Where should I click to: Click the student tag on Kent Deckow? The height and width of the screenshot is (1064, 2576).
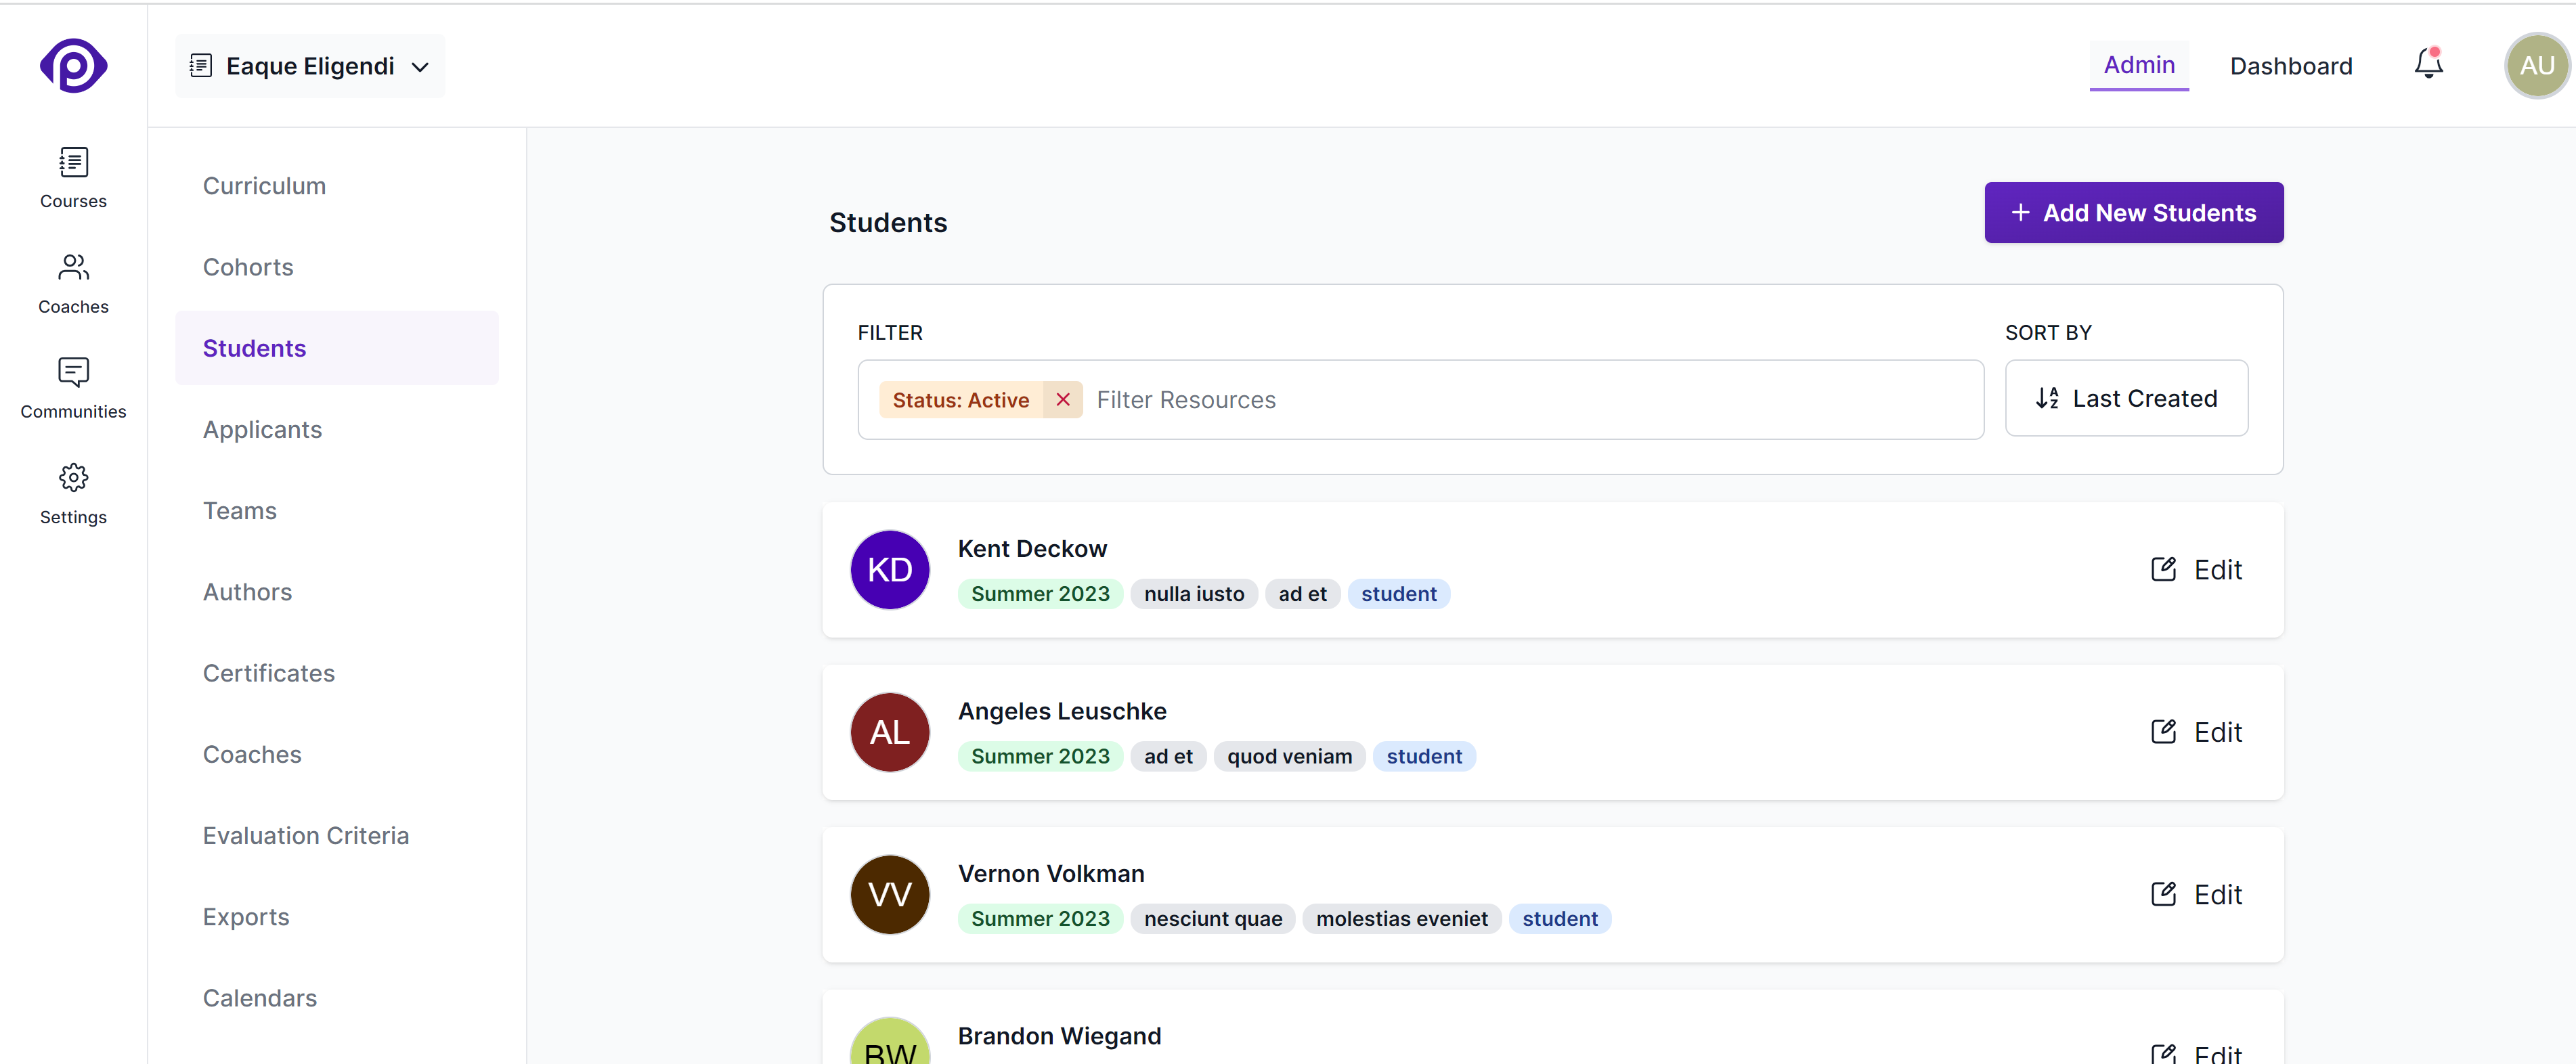(1398, 593)
